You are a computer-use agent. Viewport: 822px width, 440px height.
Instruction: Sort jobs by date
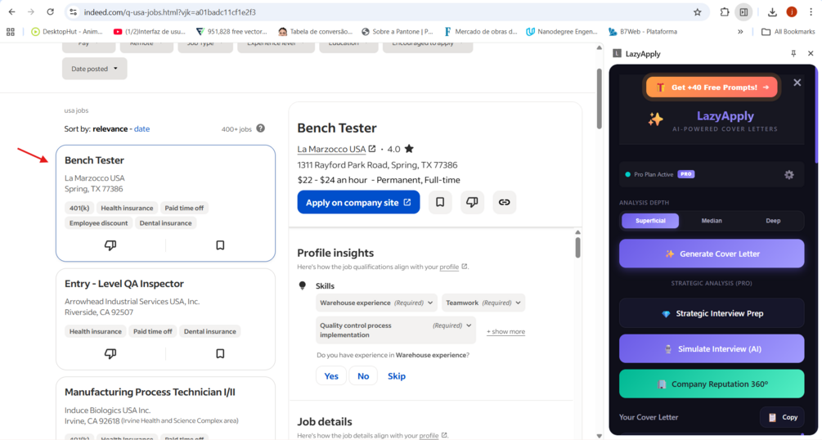coord(141,129)
